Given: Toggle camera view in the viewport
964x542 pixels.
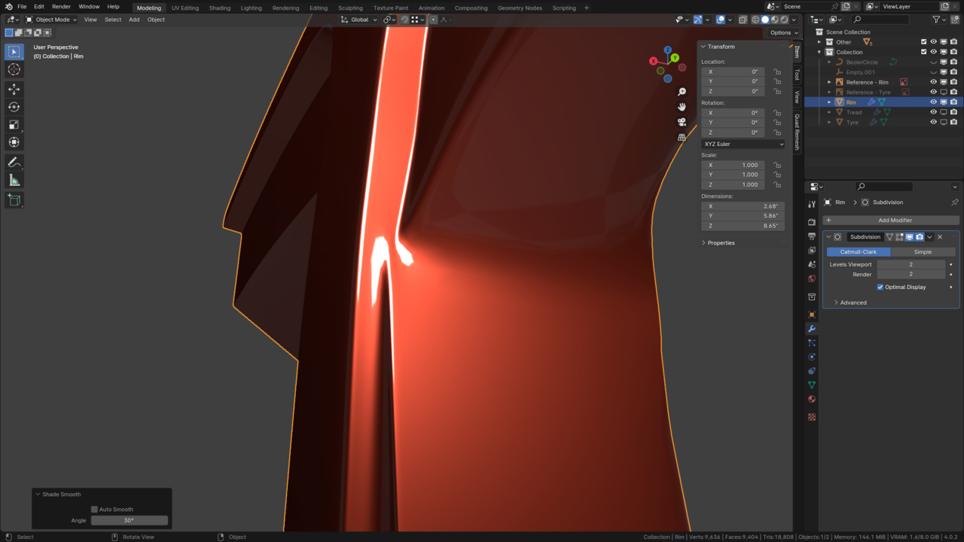Looking at the screenshot, I should click(x=682, y=122).
